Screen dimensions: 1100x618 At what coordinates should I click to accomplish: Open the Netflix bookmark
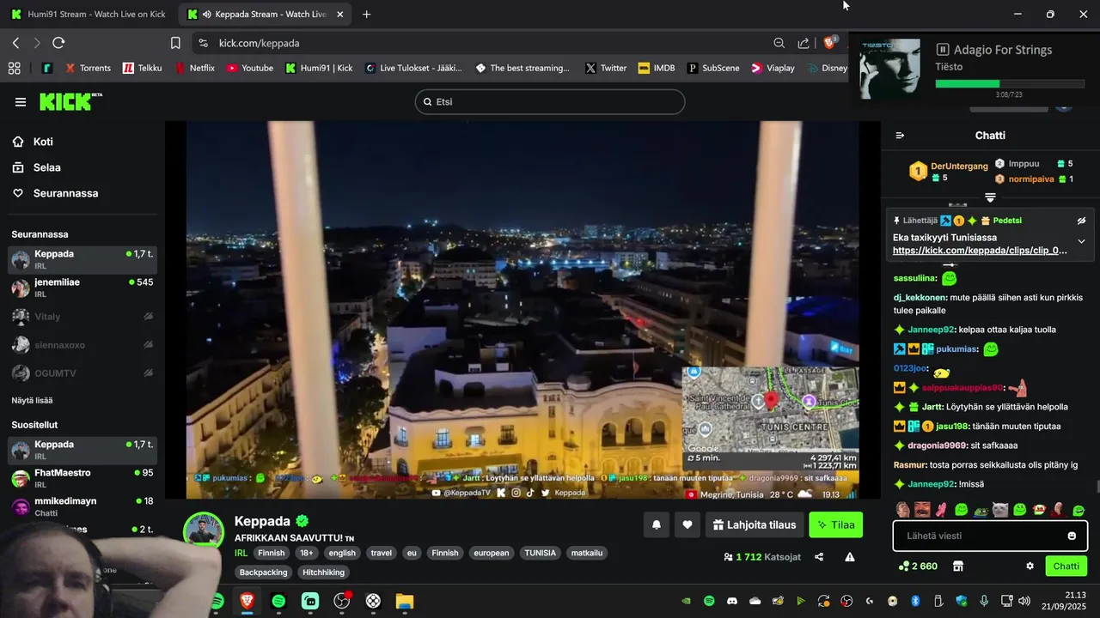click(194, 68)
